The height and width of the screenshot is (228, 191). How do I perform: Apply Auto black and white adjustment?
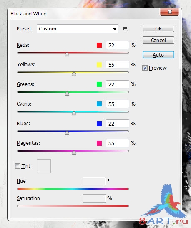point(158,55)
